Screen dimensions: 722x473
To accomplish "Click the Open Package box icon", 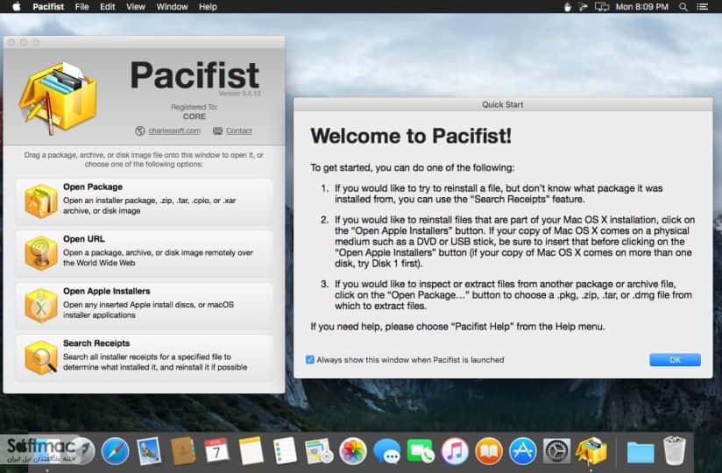I will (x=41, y=201).
